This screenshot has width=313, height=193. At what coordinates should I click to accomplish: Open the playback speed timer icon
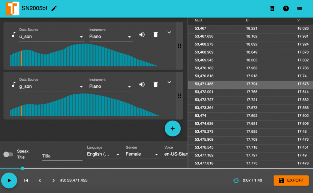tap(236, 180)
